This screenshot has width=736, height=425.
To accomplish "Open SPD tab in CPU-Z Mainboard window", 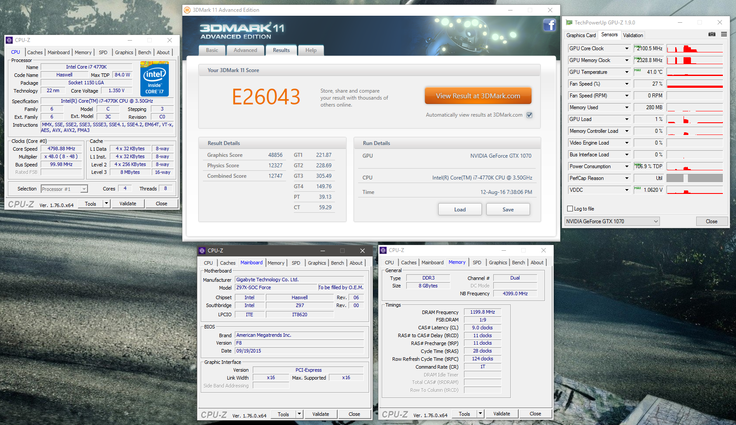I will click(x=296, y=263).
